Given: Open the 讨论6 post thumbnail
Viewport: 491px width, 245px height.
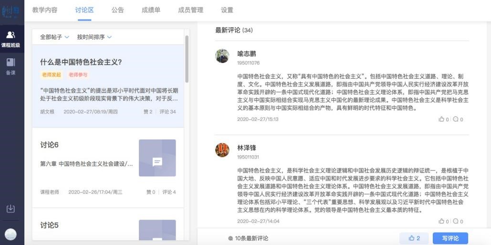Looking at the screenshot, I should [157, 158].
